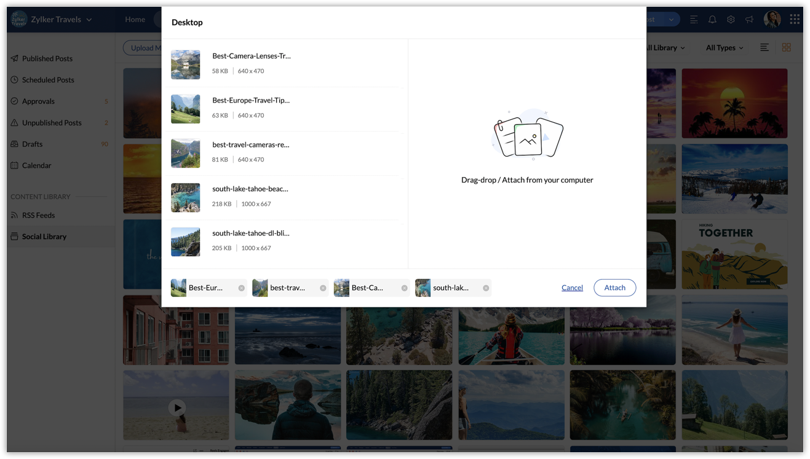Open the Hiking Together illustration

tap(734, 254)
